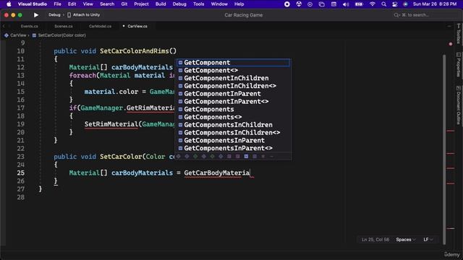Click the method icon beside GetComponentsInParent<>
This screenshot has width=463, height=260.
(x=180, y=148)
